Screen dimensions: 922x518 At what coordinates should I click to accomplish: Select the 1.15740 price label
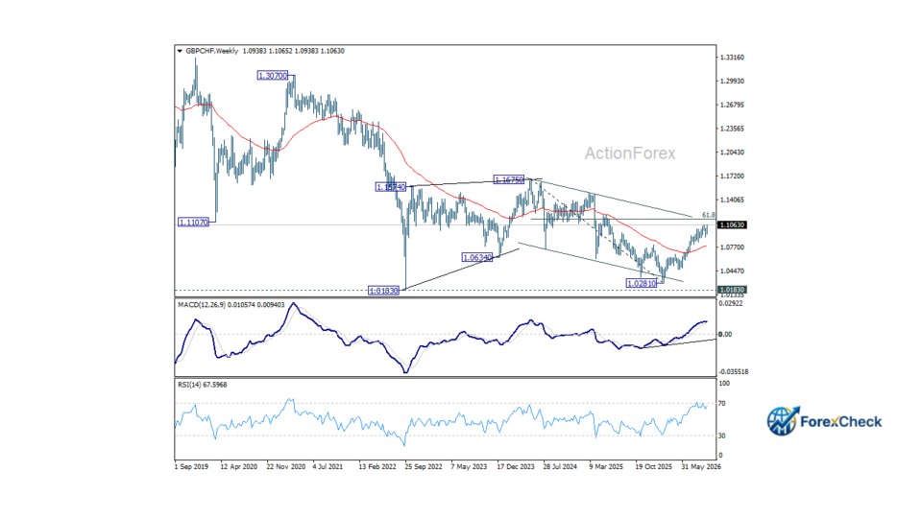[391, 187]
